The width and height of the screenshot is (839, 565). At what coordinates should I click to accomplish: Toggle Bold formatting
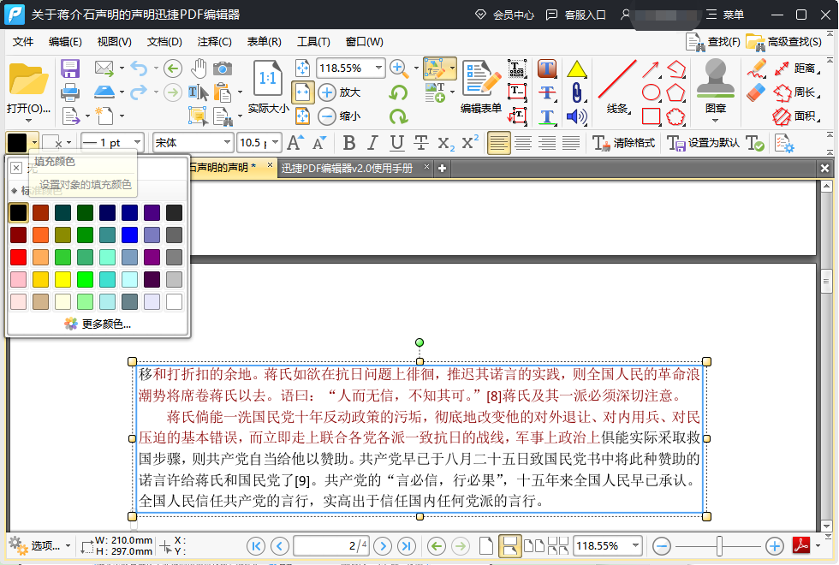coord(349,143)
